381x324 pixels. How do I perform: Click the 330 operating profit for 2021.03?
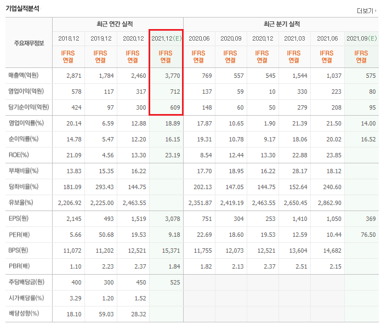point(302,92)
